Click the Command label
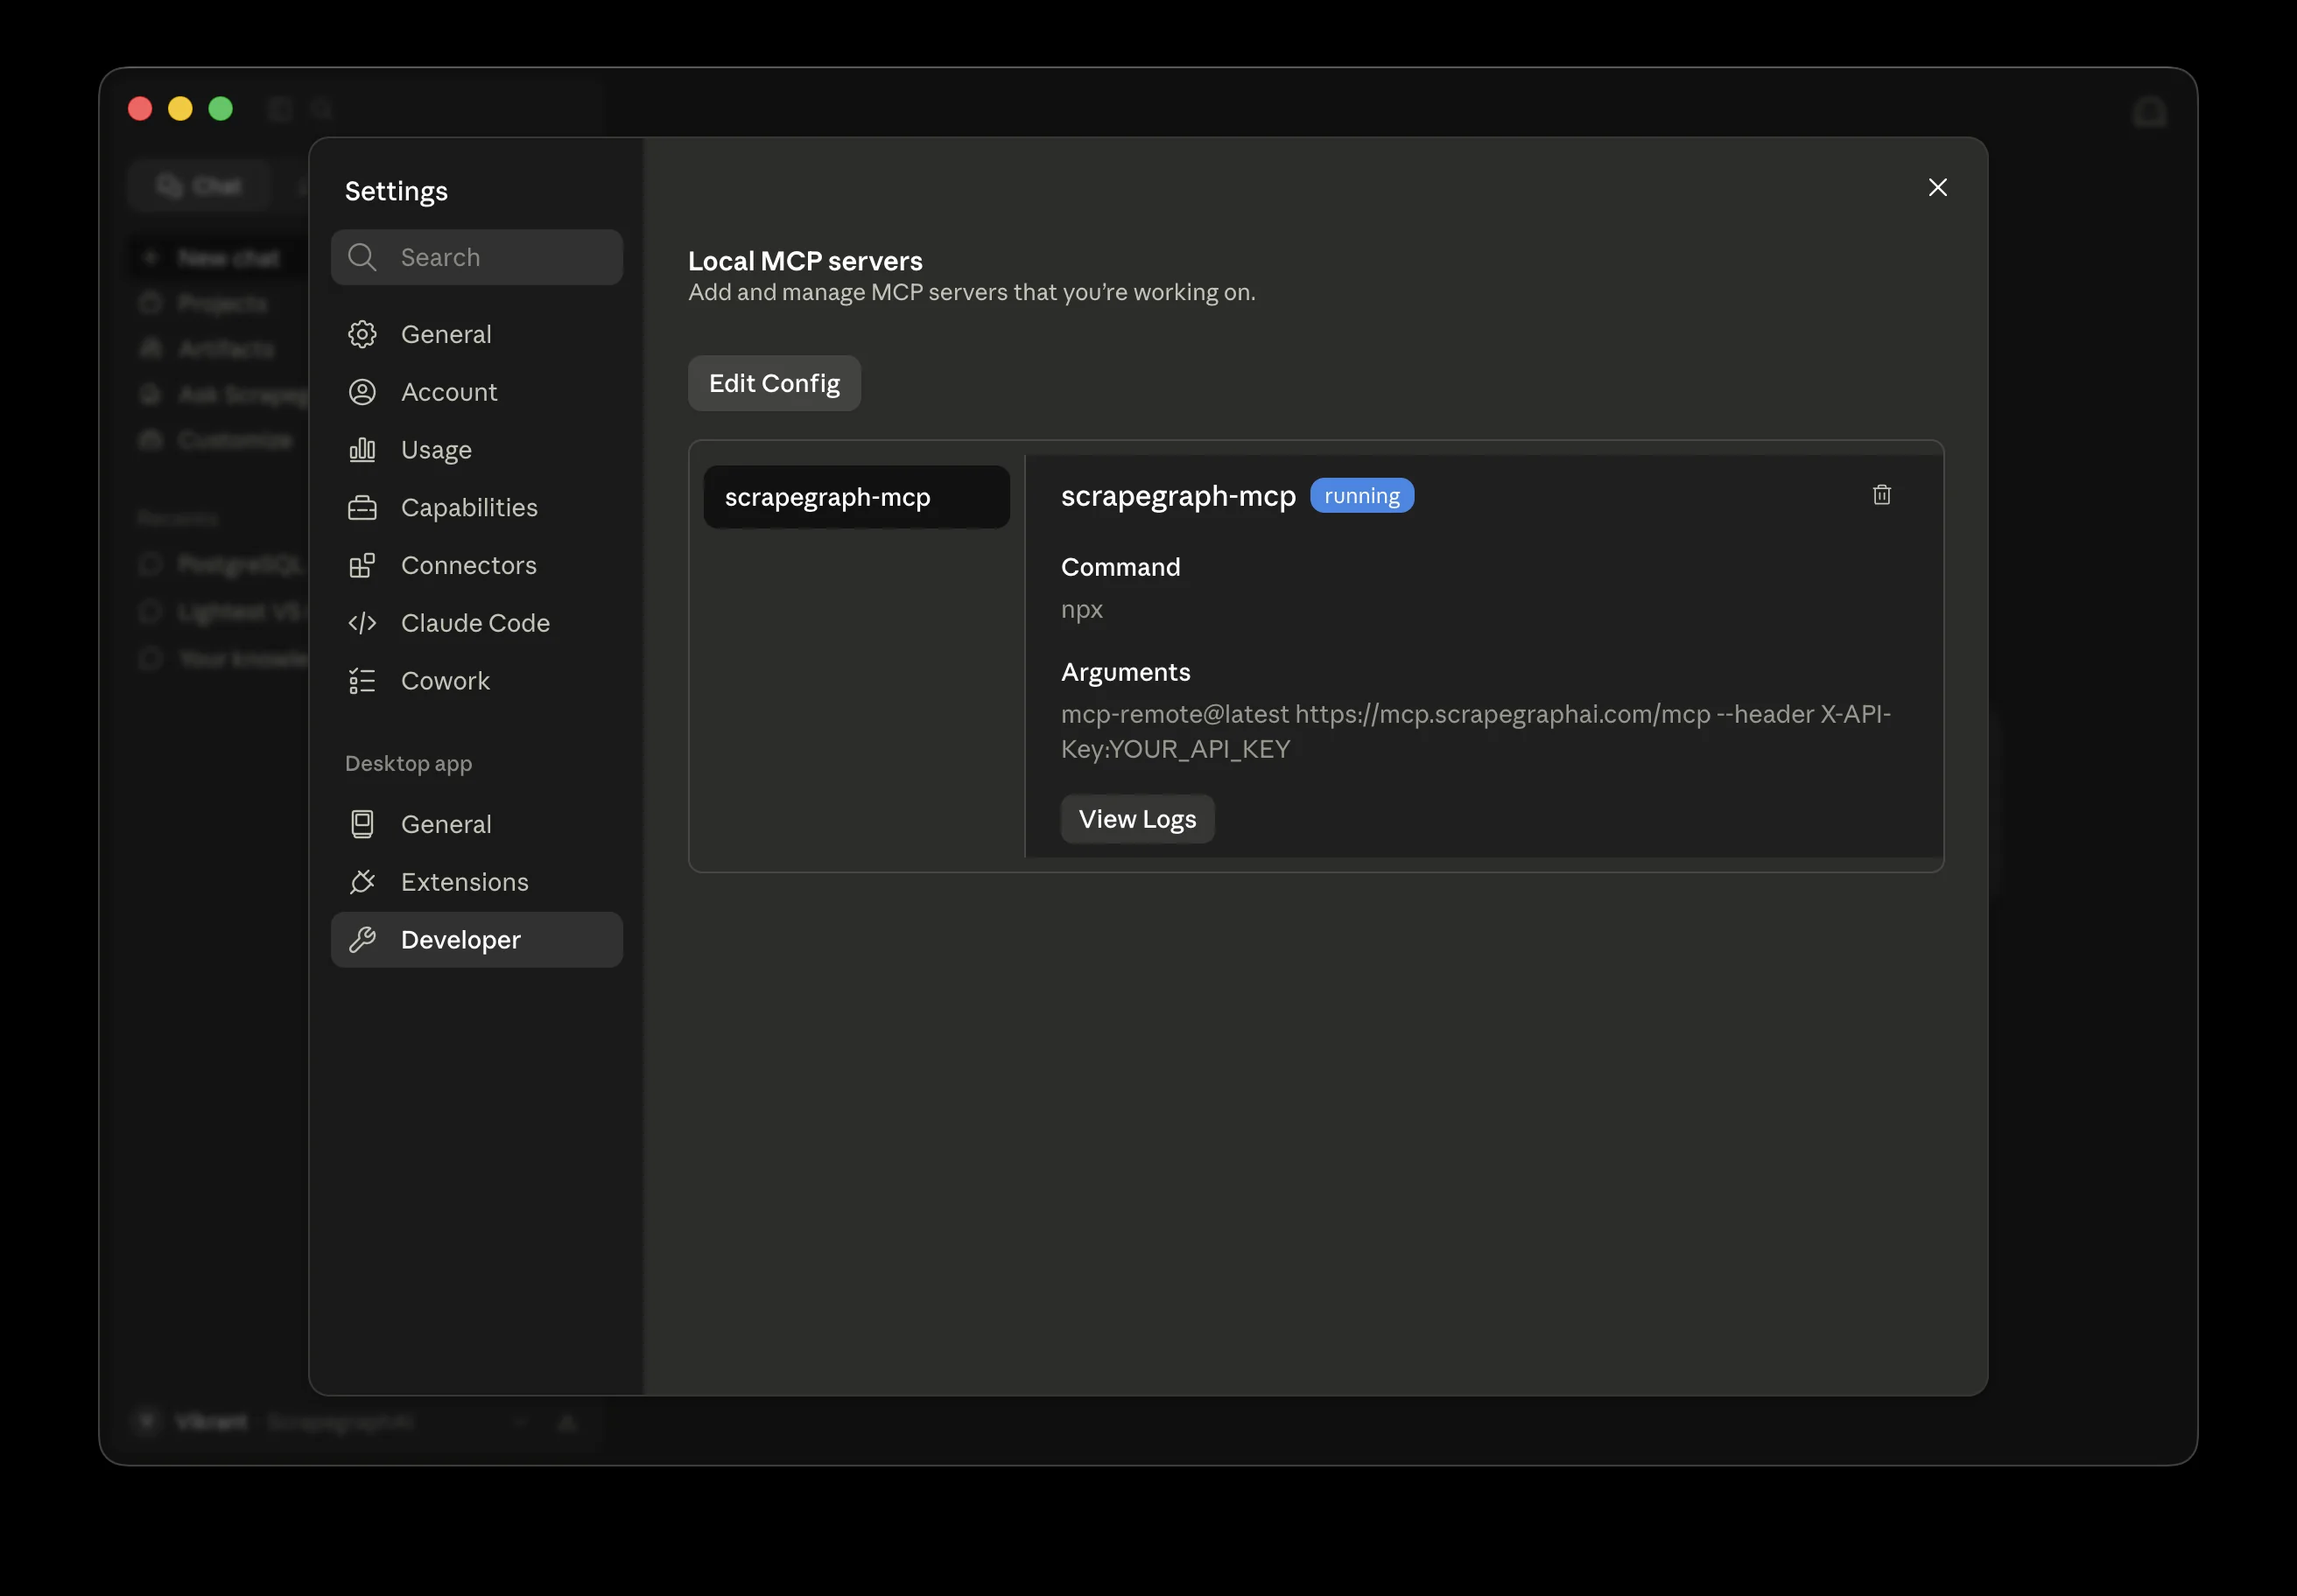 (1120, 567)
